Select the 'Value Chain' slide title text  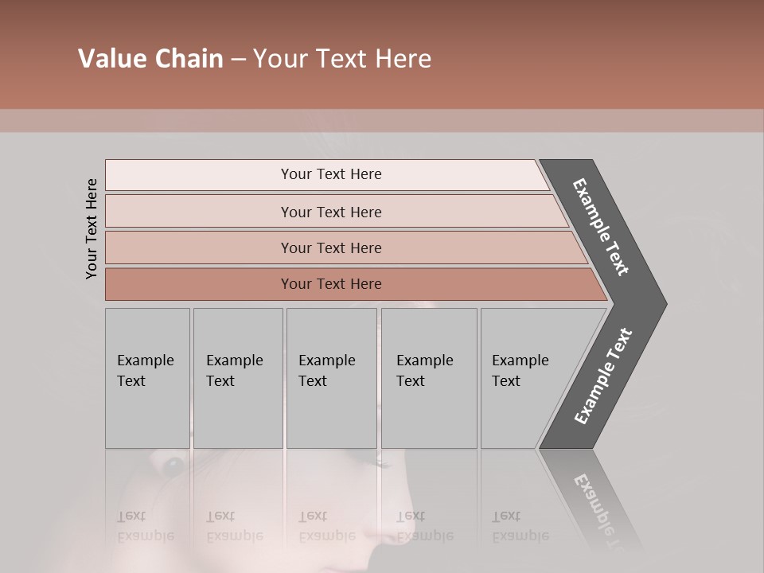[x=150, y=58]
